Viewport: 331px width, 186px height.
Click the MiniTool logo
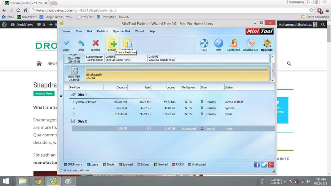pyautogui.click(x=260, y=31)
